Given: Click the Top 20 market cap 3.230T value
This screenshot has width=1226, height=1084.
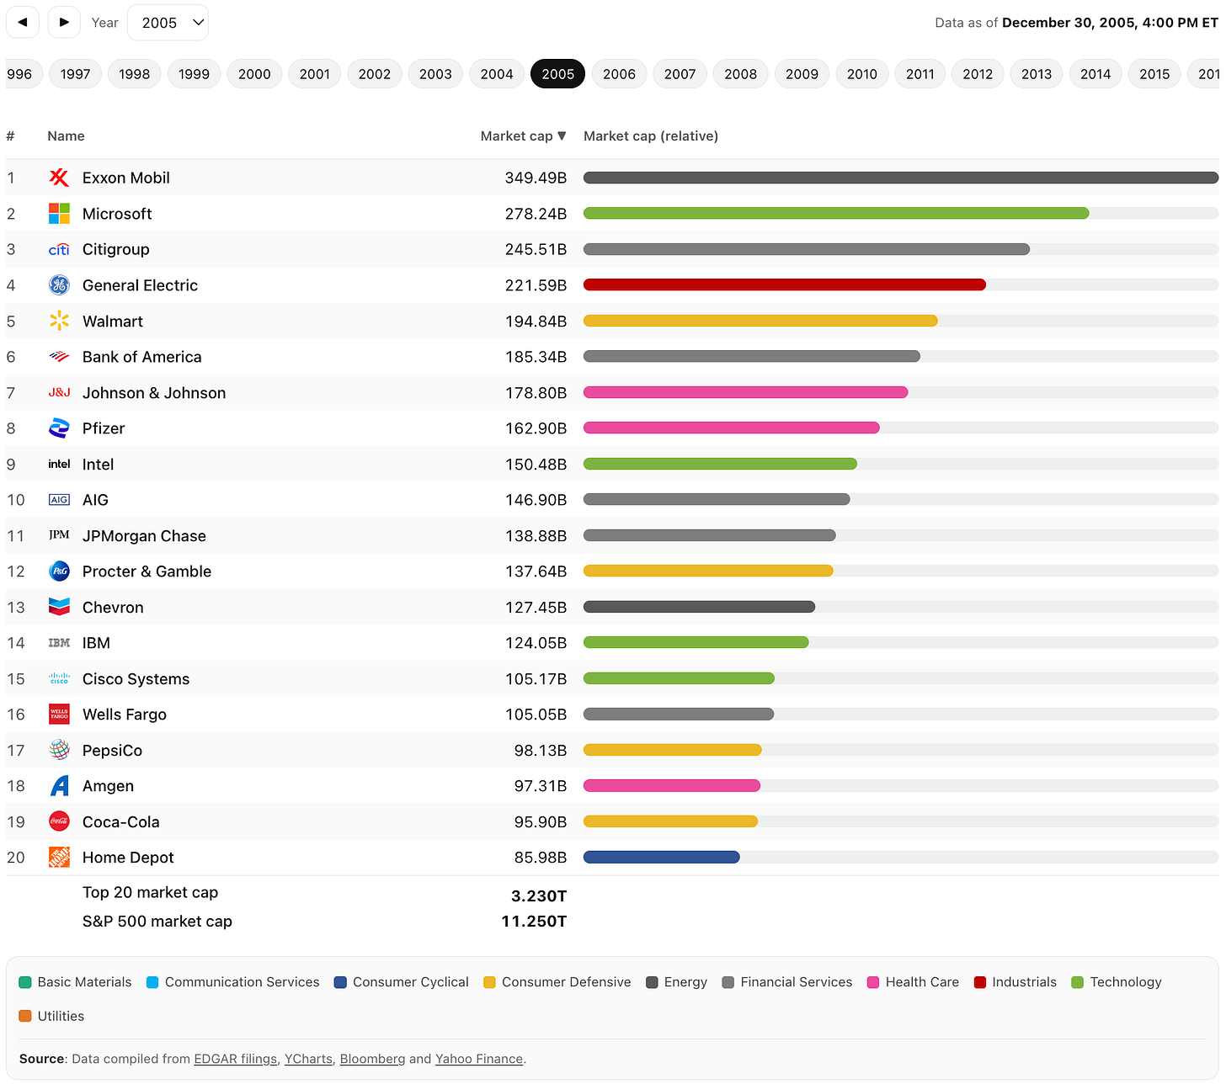Looking at the screenshot, I should point(539,896).
